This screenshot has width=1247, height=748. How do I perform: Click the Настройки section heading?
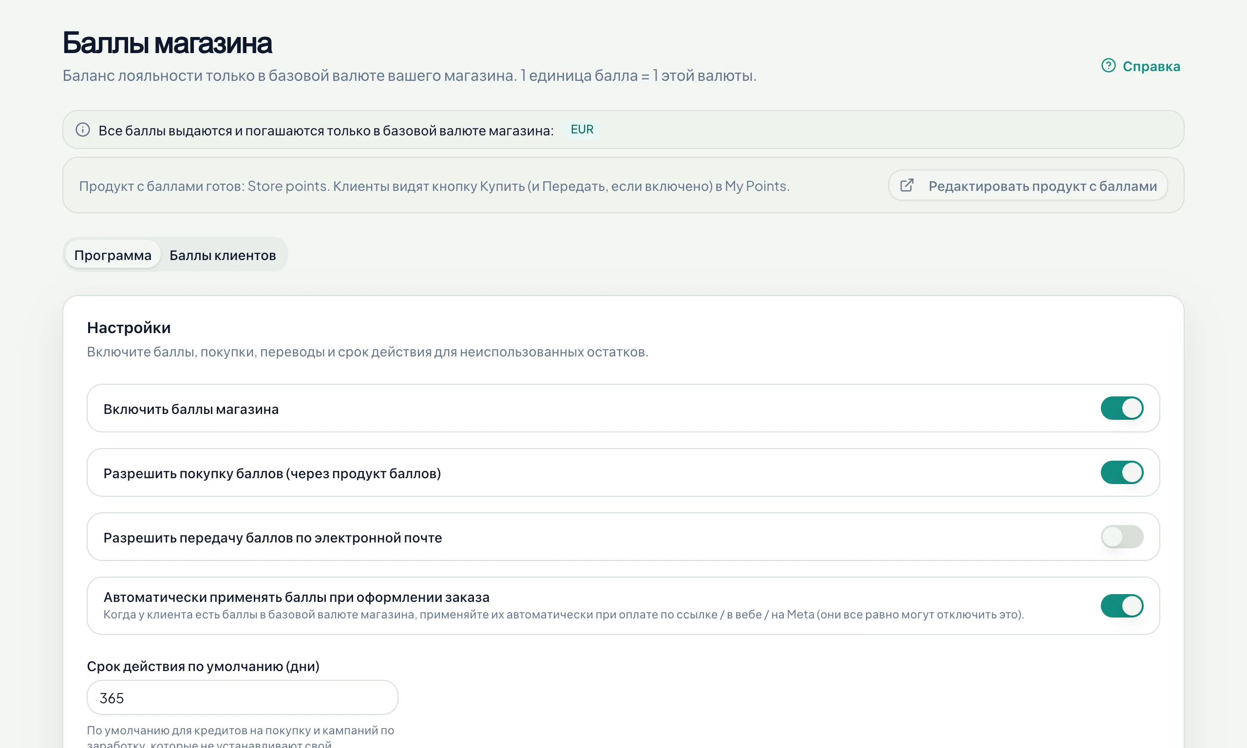tap(129, 328)
